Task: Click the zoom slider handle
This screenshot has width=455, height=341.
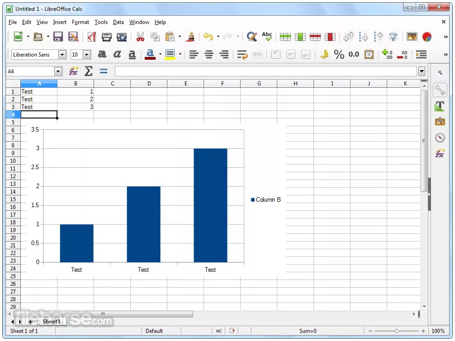Action: click(x=396, y=331)
